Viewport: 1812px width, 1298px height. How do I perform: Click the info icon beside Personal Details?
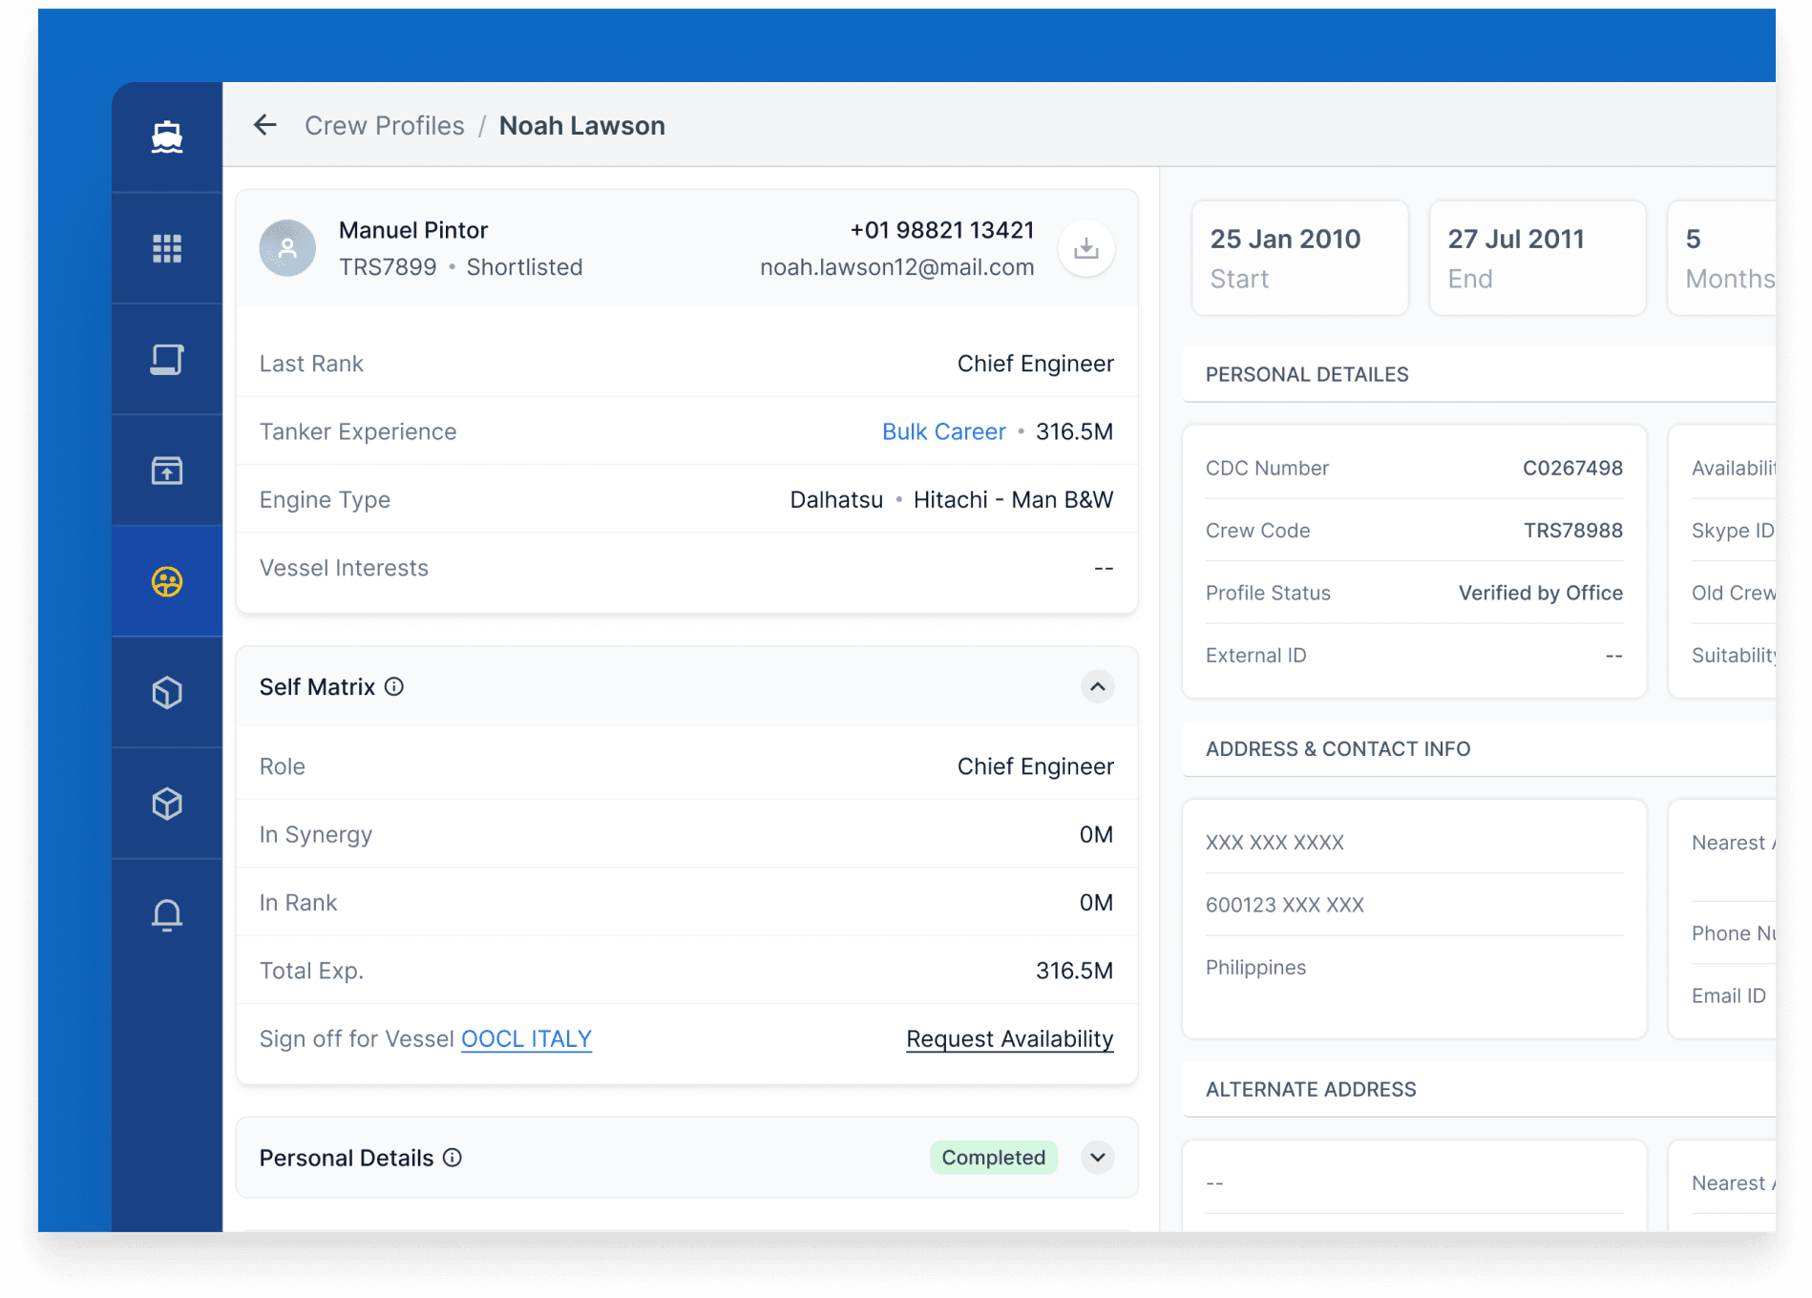453,1158
